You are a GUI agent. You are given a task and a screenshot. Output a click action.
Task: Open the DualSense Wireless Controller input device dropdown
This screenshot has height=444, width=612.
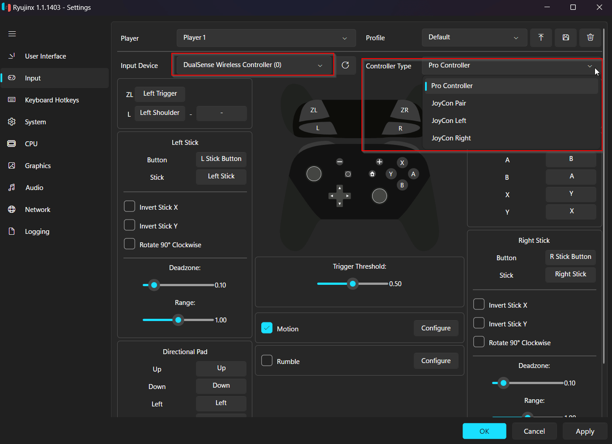click(253, 65)
